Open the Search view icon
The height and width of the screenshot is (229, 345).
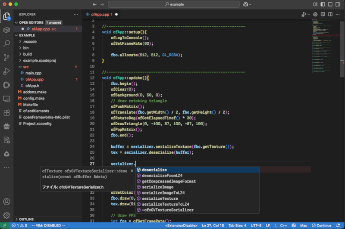[6, 43]
